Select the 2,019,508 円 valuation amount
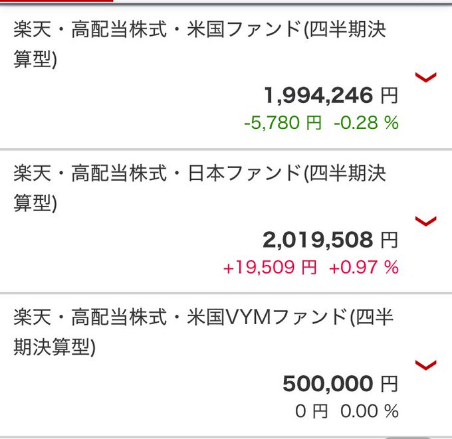 pyautogui.click(x=330, y=240)
